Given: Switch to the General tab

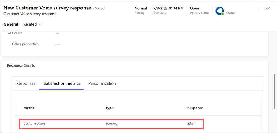Looking at the screenshot, I should 11,24.
